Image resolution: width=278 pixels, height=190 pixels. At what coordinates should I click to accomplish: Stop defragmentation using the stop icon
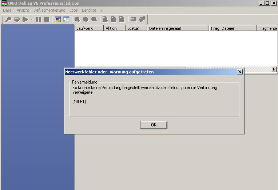[x=47, y=19]
